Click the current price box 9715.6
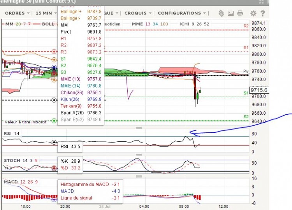 (x=259, y=90)
